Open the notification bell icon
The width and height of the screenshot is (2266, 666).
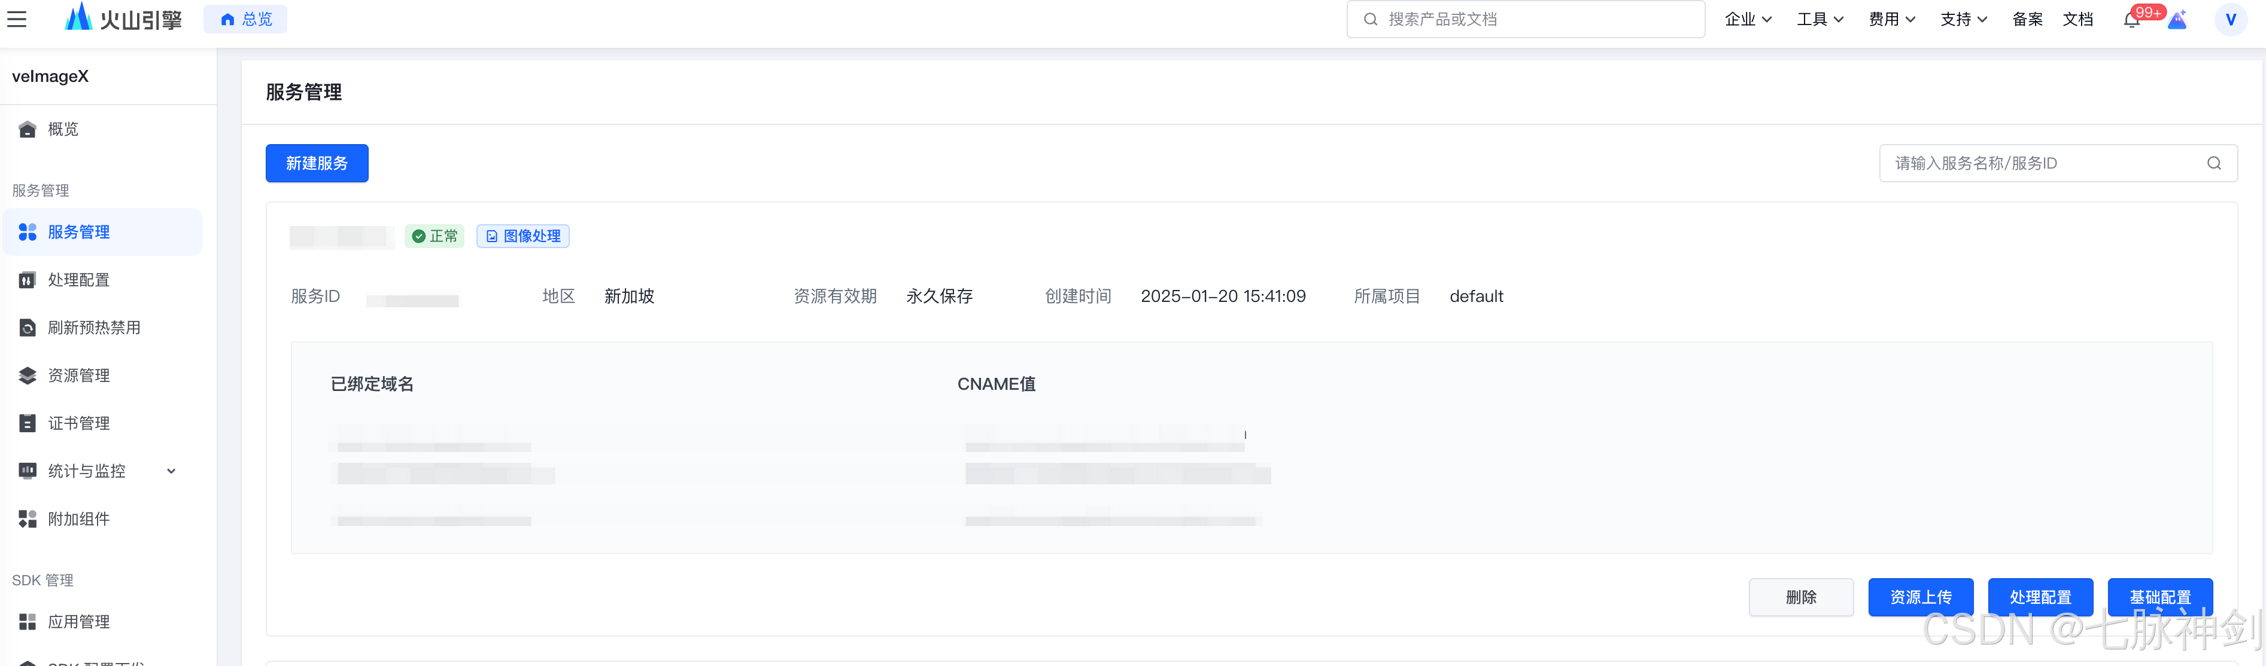pyautogui.click(x=2131, y=19)
